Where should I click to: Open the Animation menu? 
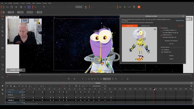(x=16, y=3)
